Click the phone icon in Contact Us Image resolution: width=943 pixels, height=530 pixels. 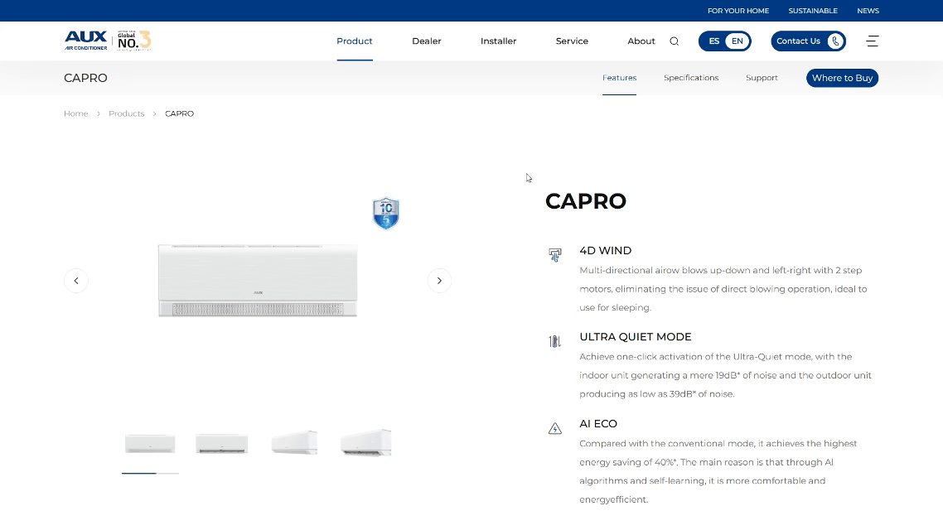pos(835,41)
